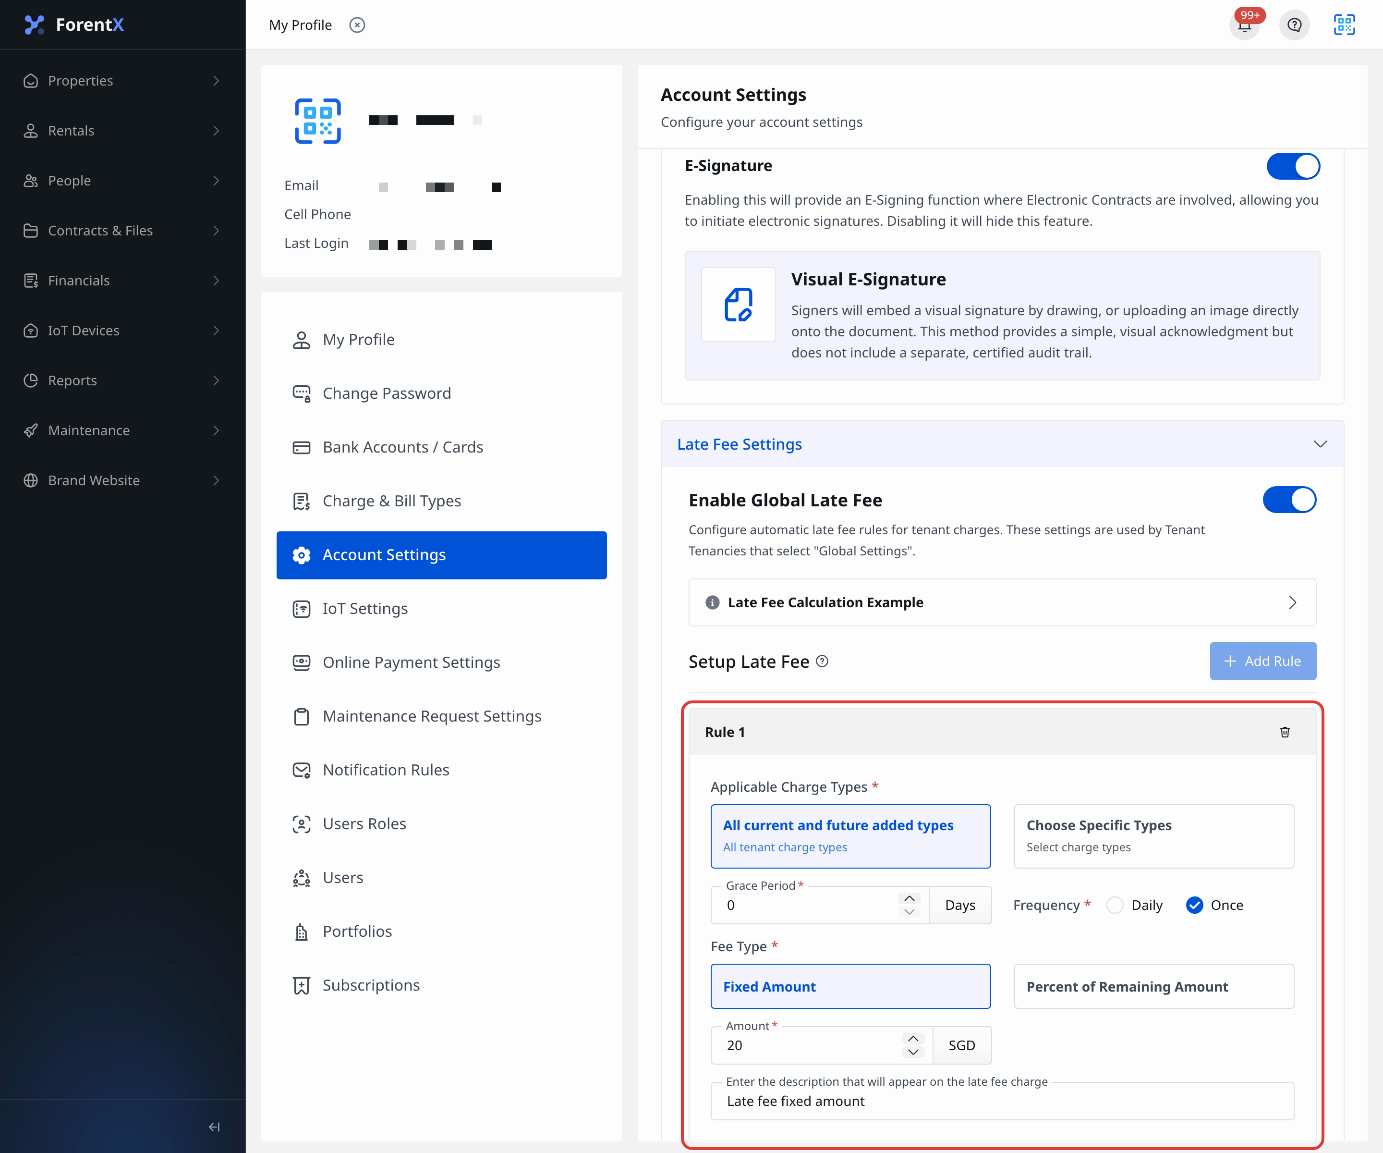Expand Late Fee Calculation Example

[x=1002, y=602]
